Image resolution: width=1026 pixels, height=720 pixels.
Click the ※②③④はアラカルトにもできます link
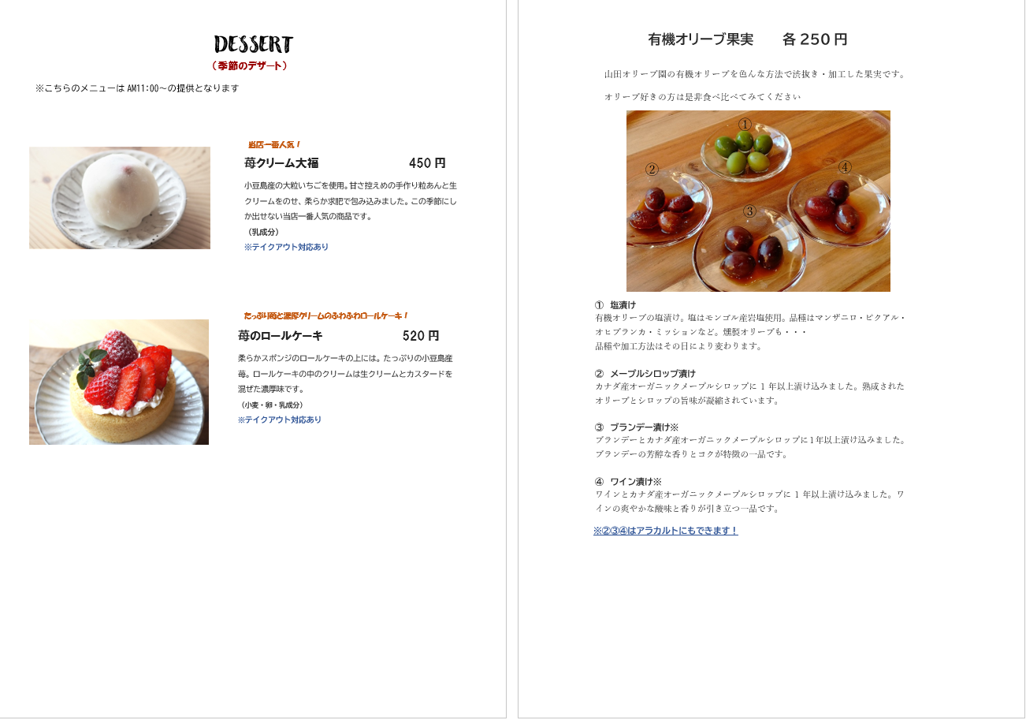(666, 531)
